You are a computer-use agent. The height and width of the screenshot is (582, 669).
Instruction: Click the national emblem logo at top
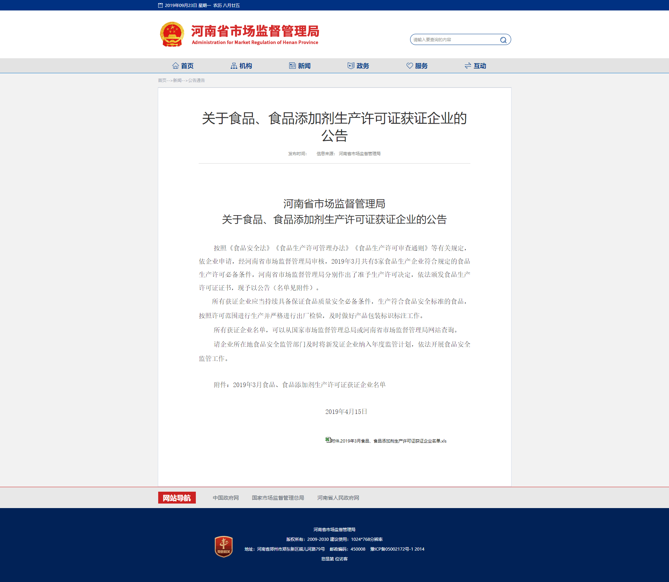[171, 34]
